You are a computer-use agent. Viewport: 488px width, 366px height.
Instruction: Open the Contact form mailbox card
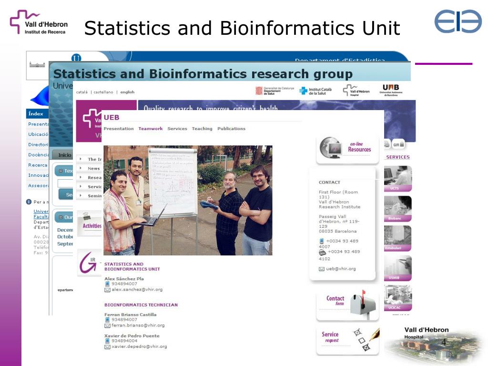[347, 305]
